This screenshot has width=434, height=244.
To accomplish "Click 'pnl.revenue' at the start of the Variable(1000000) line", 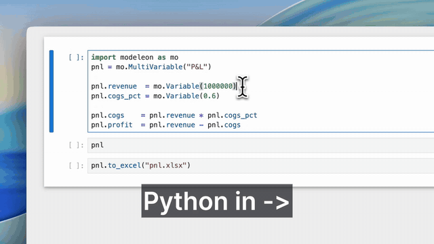I will tap(114, 86).
